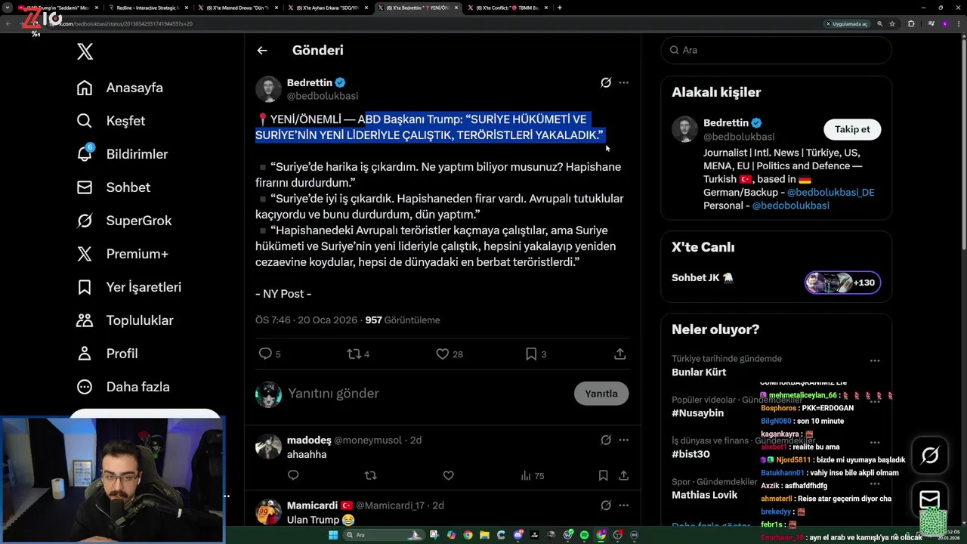Click the taskbar Ara search box
Viewport: 967px width, 544px height.
[x=384, y=535]
